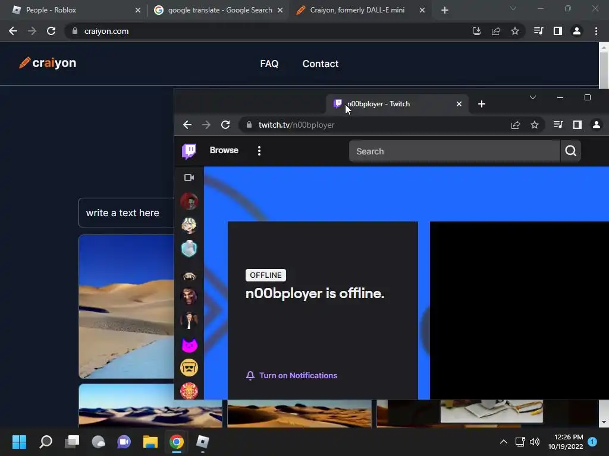Open the FAQ page on Craiyon
609x456 pixels.
click(269, 64)
